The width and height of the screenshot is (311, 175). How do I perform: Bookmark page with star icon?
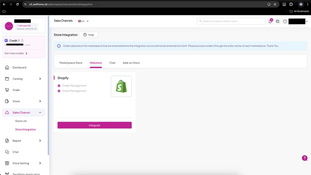(x=275, y=4)
